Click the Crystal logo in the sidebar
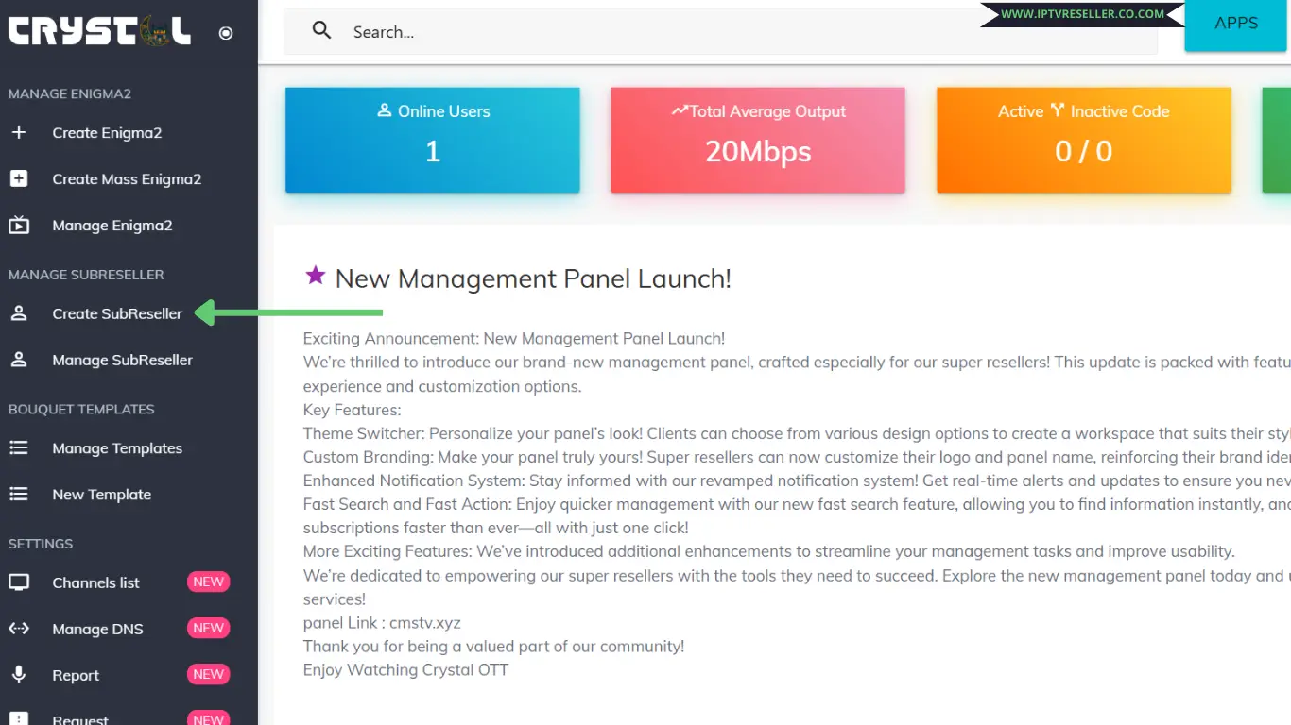Screen dimensions: 1291x725 point(99,32)
